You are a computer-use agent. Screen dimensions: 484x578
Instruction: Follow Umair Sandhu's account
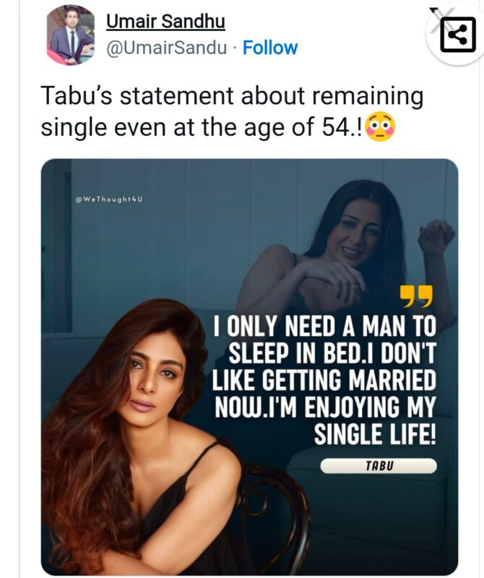pyautogui.click(x=270, y=48)
